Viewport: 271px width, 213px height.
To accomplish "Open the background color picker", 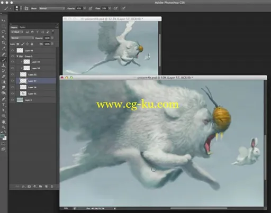I will pyautogui.click(x=5, y=138).
